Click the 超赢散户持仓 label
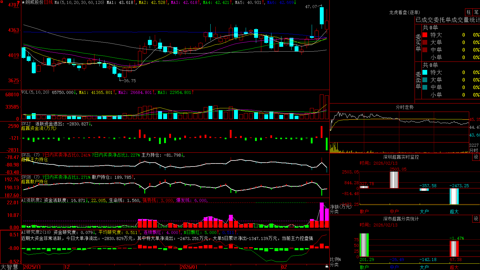Screen dimensions: 480x270 (x=34, y=181)
